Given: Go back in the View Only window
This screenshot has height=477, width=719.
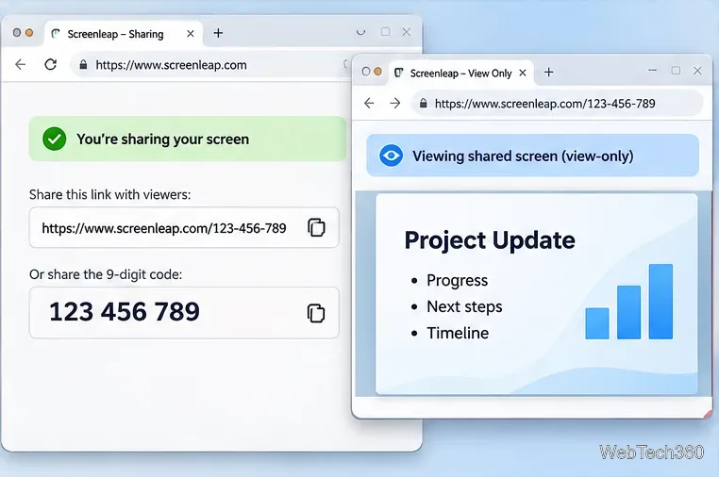Looking at the screenshot, I should tap(369, 103).
